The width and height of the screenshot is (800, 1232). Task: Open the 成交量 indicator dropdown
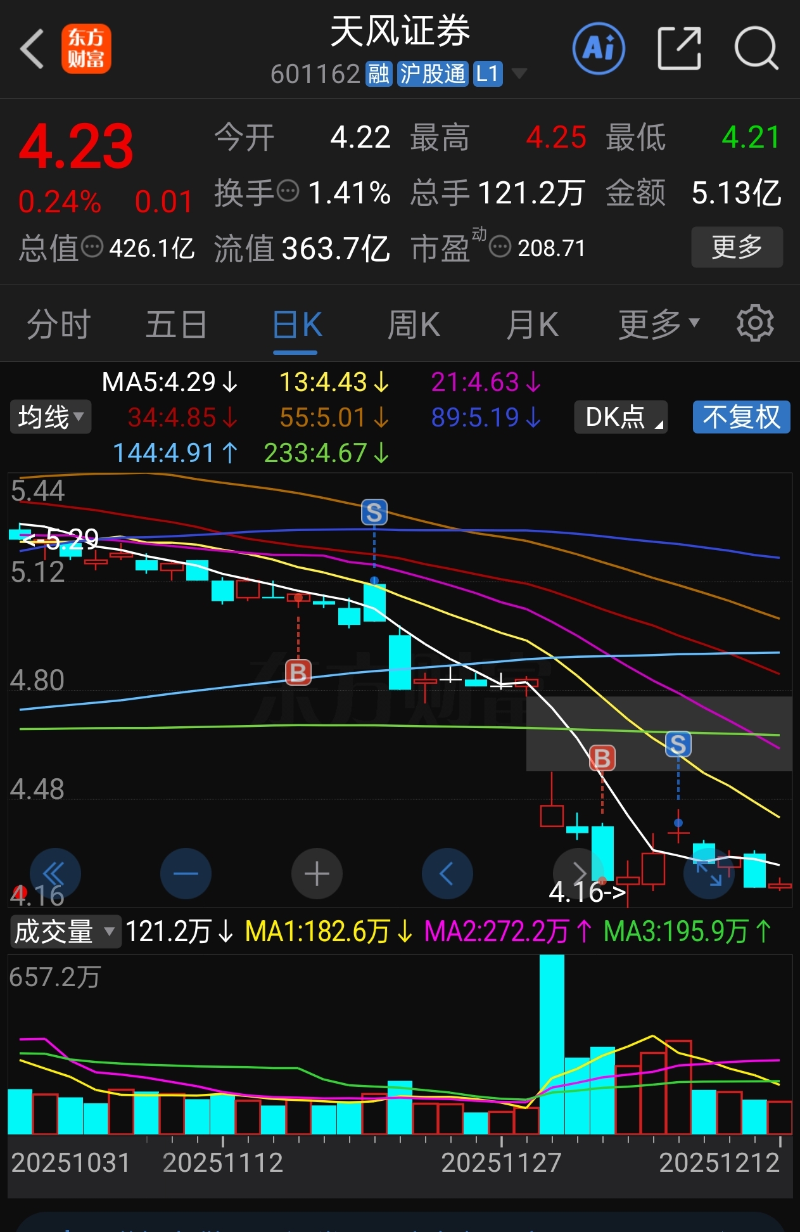pos(65,932)
